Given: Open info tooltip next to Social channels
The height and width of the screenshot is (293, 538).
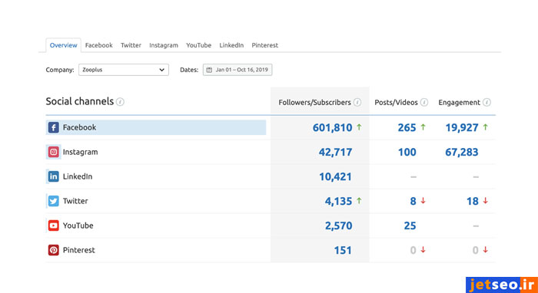Looking at the screenshot, I should (x=120, y=102).
